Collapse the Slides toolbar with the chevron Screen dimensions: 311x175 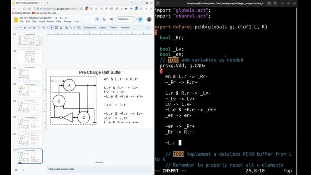(148, 28)
